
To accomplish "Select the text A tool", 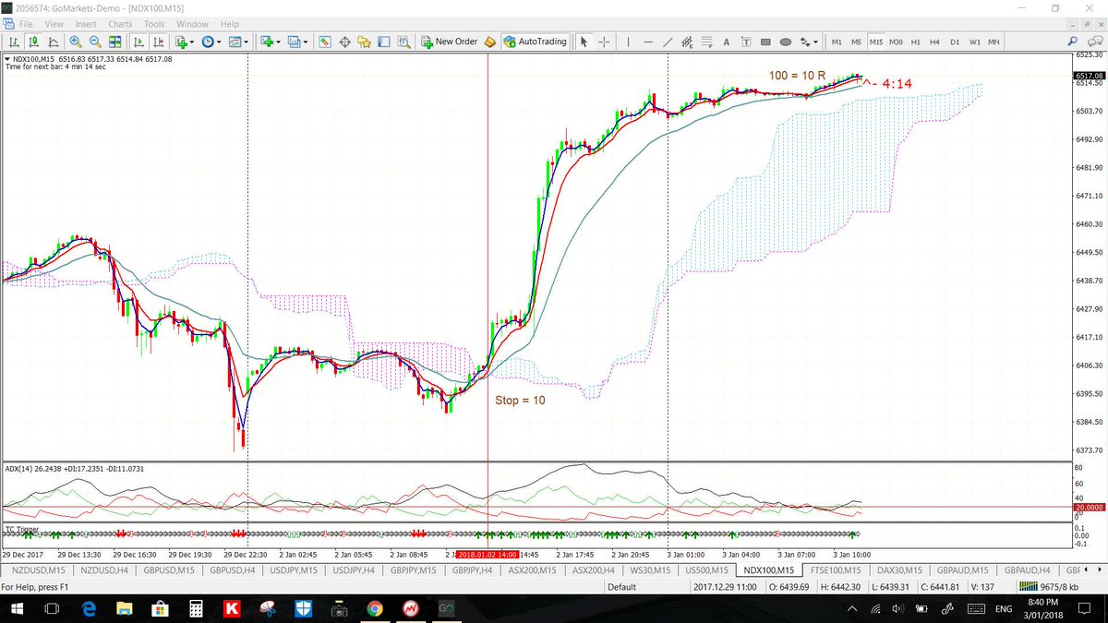I will point(726,42).
